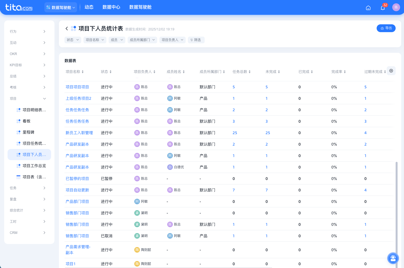Expand the 任务 section in the sidebar

(x=28, y=188)
